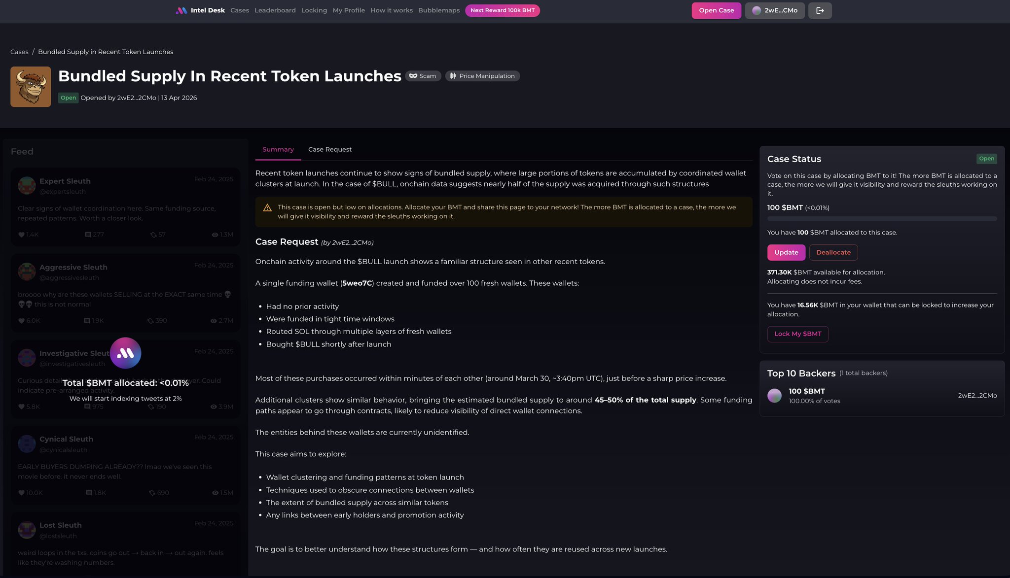Click Lock My $BMT button

tap(797, 334)
